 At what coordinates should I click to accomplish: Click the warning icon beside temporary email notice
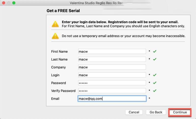[x=55, y=36]
